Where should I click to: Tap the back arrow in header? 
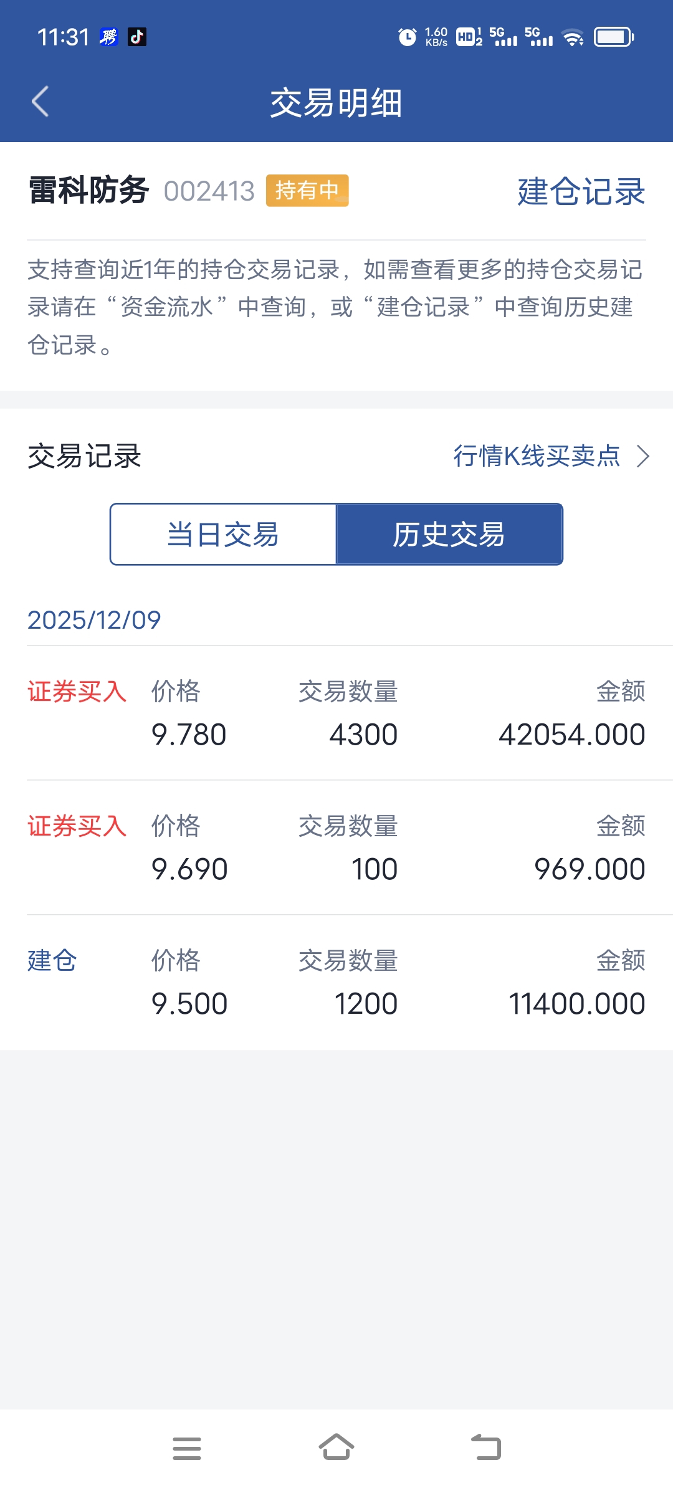click(41, 102)
